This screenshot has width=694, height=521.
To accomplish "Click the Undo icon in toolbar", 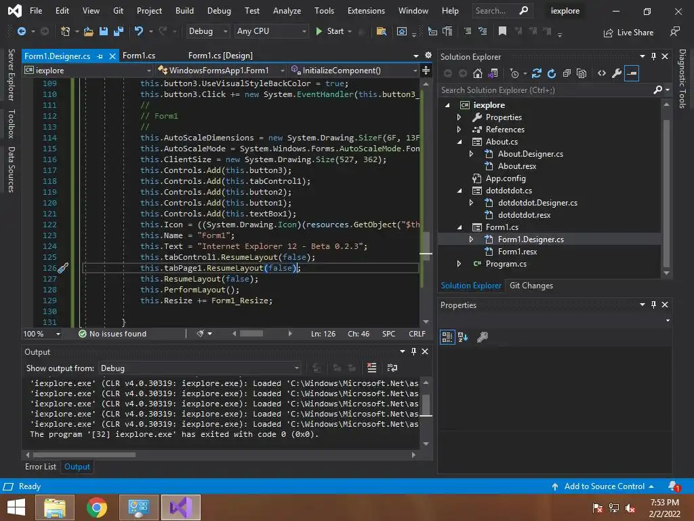I will click(x=139, y=31).
